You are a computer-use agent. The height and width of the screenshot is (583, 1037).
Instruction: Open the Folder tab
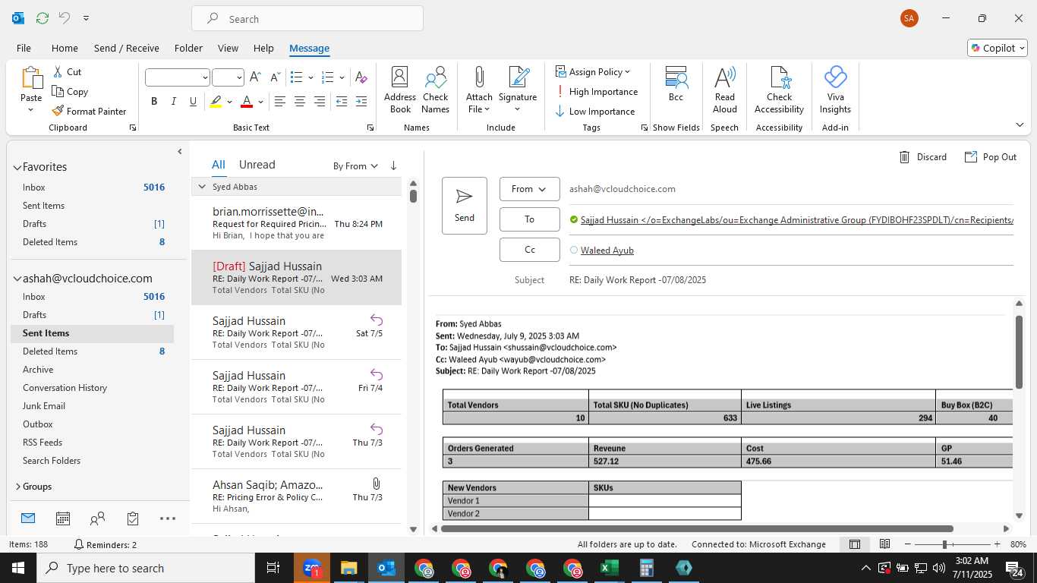coord(188,48)
